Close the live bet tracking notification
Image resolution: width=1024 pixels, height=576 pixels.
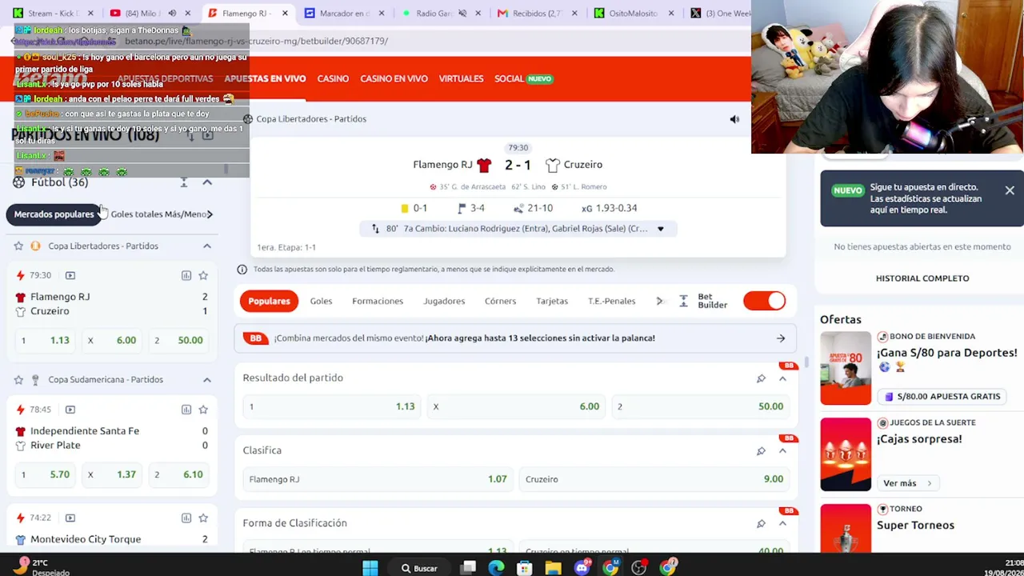click(x=1010, y=190)
